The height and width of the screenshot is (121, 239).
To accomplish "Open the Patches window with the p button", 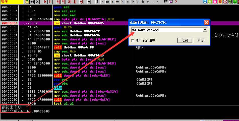I will click(x=133, y=2).
